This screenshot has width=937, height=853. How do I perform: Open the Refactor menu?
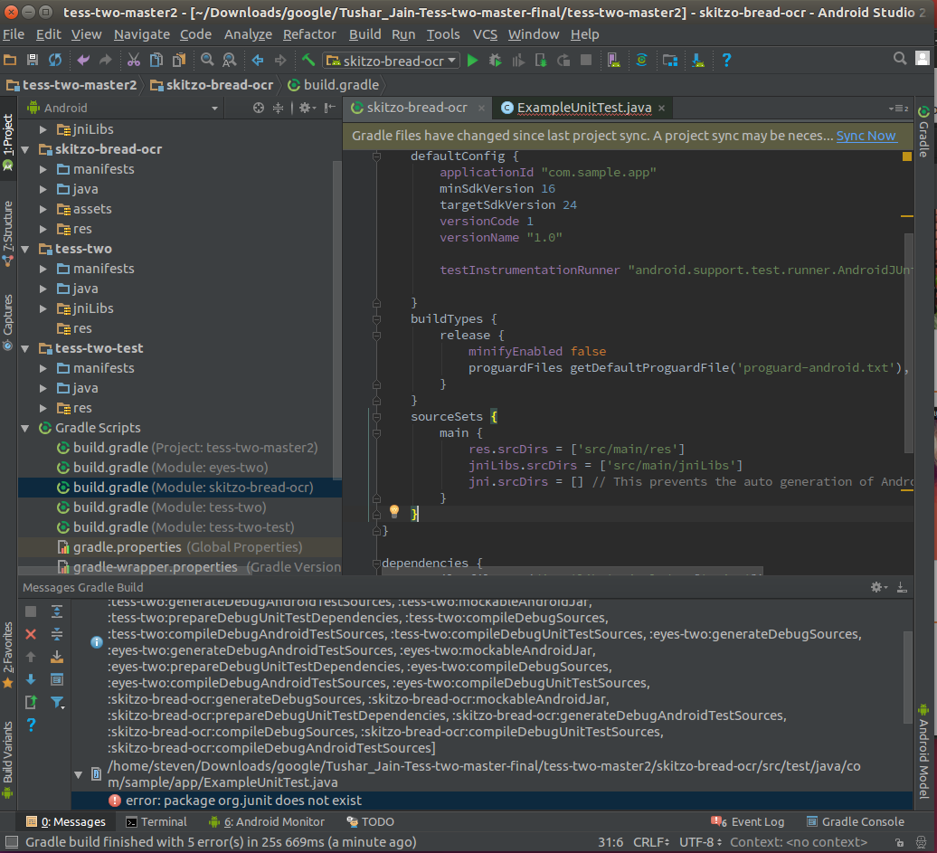[x=309, y=34]
